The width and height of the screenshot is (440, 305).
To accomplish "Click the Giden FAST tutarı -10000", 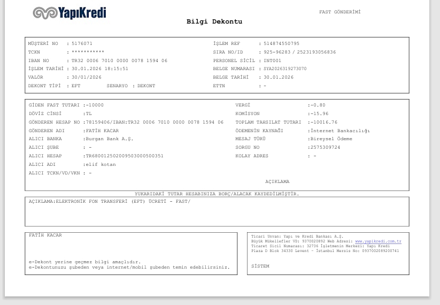I will pos(95,105).
